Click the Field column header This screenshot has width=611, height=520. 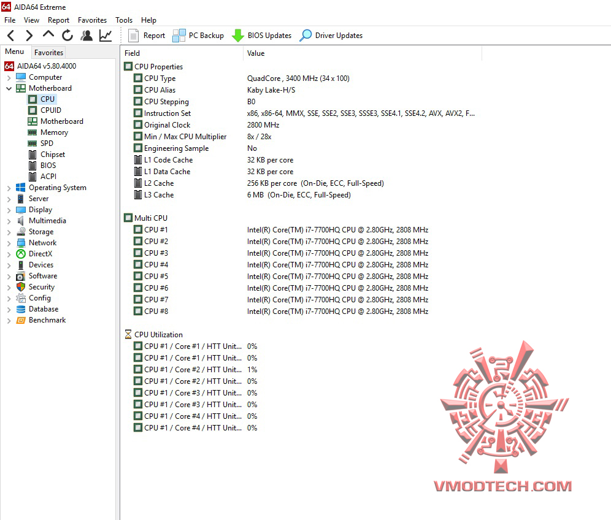point(182,53)
